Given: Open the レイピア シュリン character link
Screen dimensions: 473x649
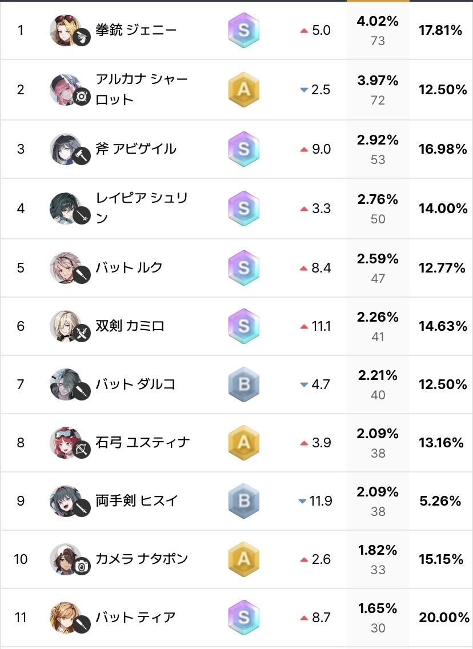Looking at the screenshot, I should point(142,208).
